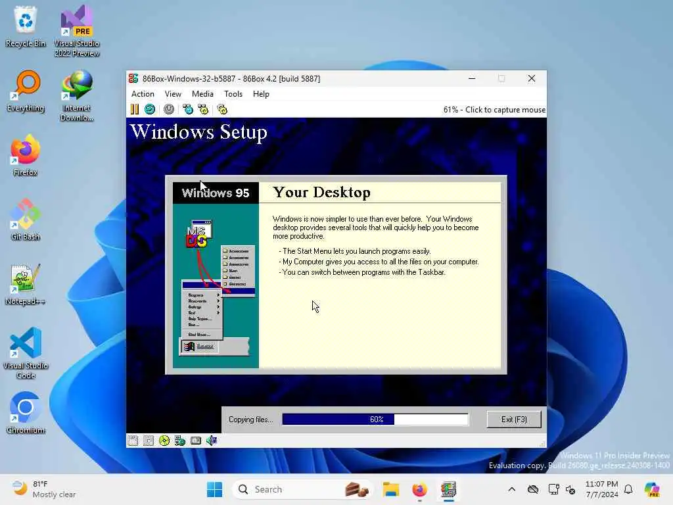This screenshot has width=673, height=505.
Task: Expand hidden system tray icons chevron
Action: pyautogui.click(x=511, y=489)
